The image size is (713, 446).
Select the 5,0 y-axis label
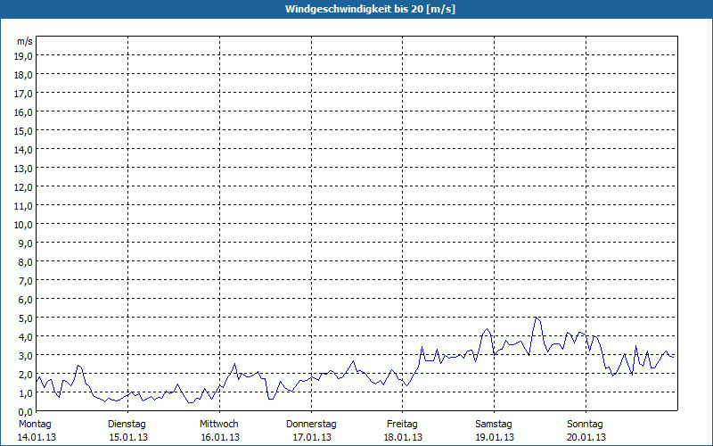click(x=25, y=318)
